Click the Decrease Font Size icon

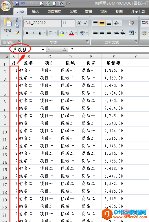pos(85,23)
